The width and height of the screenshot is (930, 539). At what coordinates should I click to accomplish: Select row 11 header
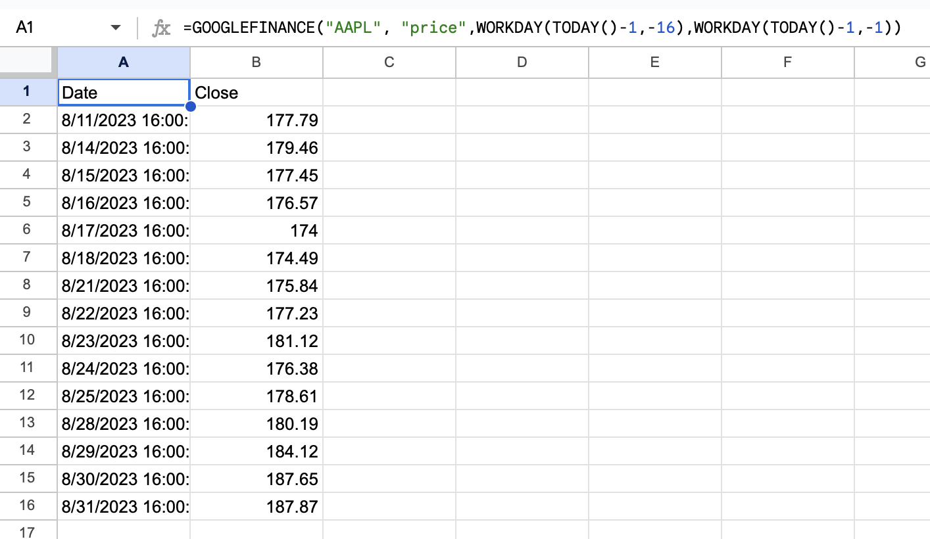click(x=28, y=368)
